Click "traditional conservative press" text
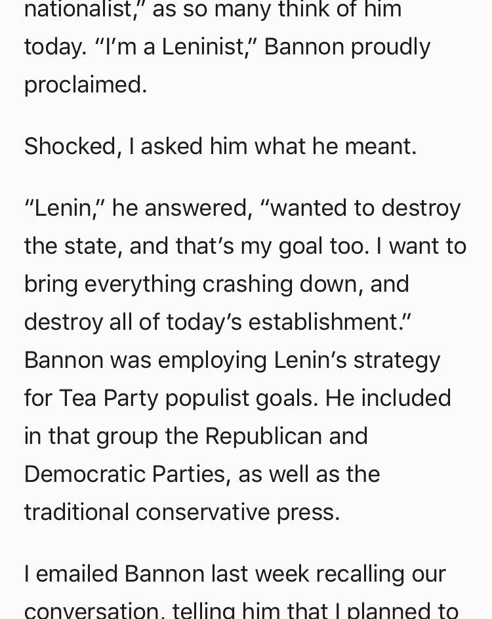This screenshot has width=492, height=619. tap(182, 512)
